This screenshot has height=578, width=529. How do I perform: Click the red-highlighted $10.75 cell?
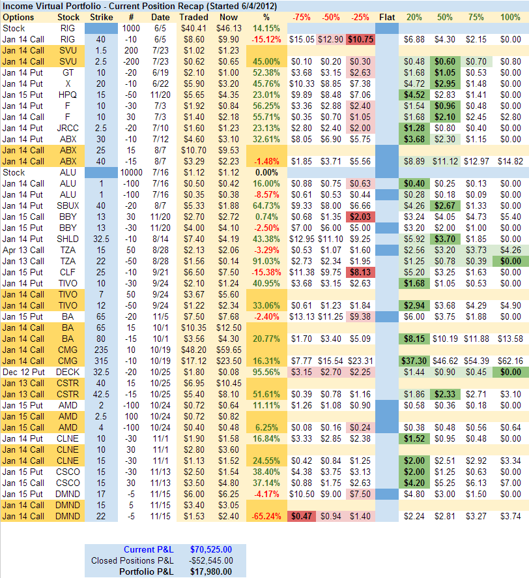point(360,39)
